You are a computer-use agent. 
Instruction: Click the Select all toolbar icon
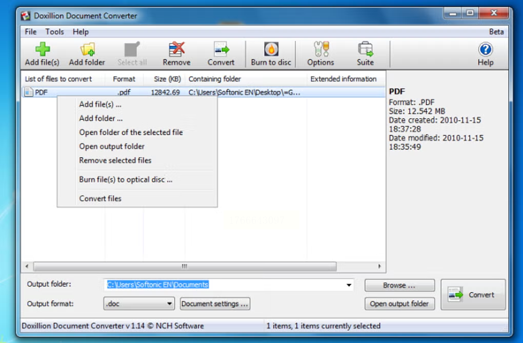click(x=132, y=49)
